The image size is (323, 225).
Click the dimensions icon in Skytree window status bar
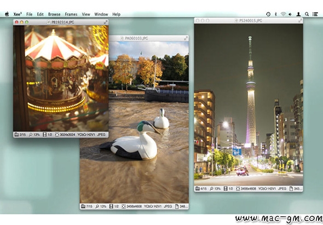(238, 188)
